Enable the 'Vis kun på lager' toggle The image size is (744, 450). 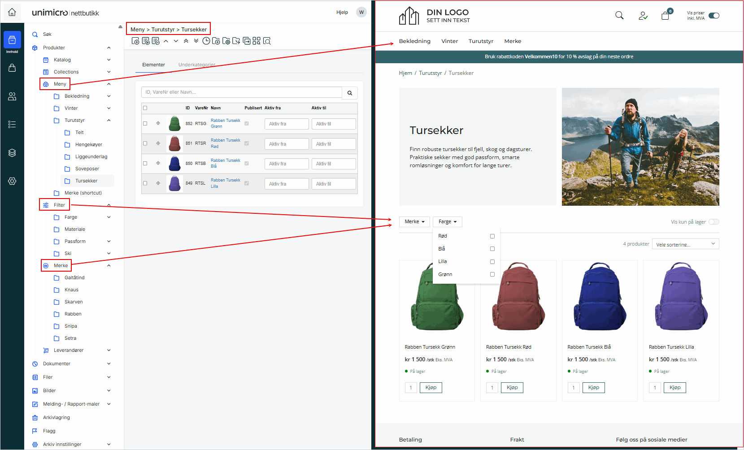click(714, 222)
